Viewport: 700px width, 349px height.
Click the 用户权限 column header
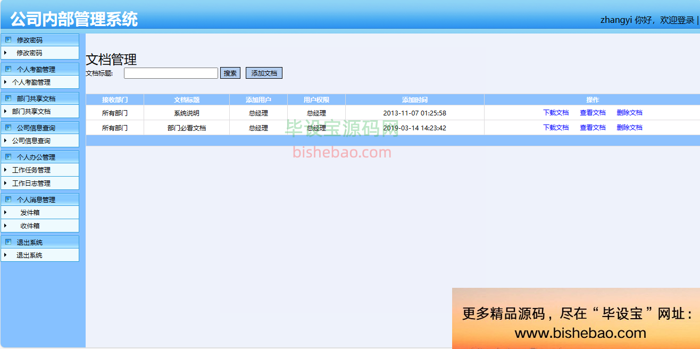(316, 100)
